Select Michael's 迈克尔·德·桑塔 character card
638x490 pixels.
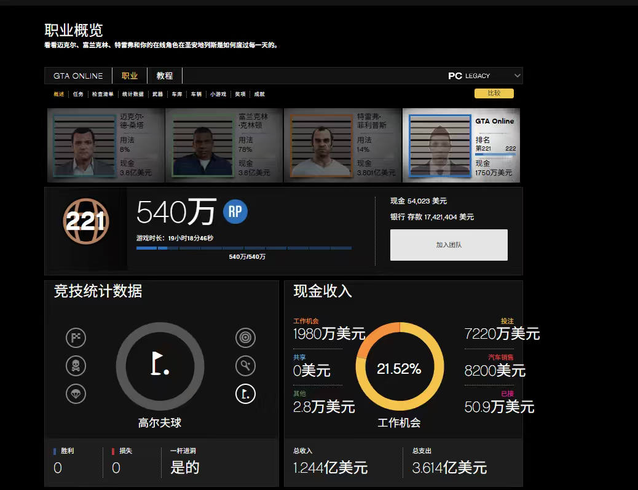tap(106, 146)
